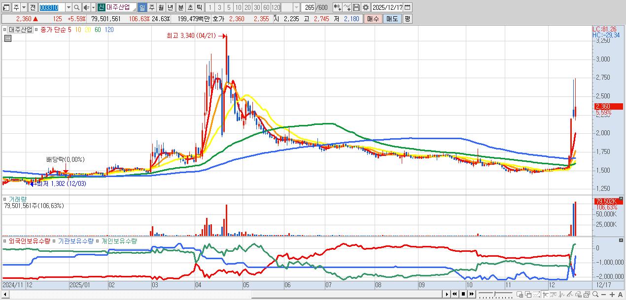Open the chart settings gear icon
This screenshot has width=626, height=300.
pyautogui.click(x=366, y=7)
